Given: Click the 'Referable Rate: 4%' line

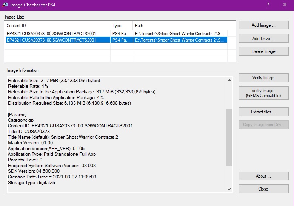Looking at the screenshot, I should pos(28,86).
